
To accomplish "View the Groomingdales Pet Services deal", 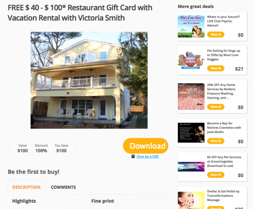I will click(x=216, y=175).
